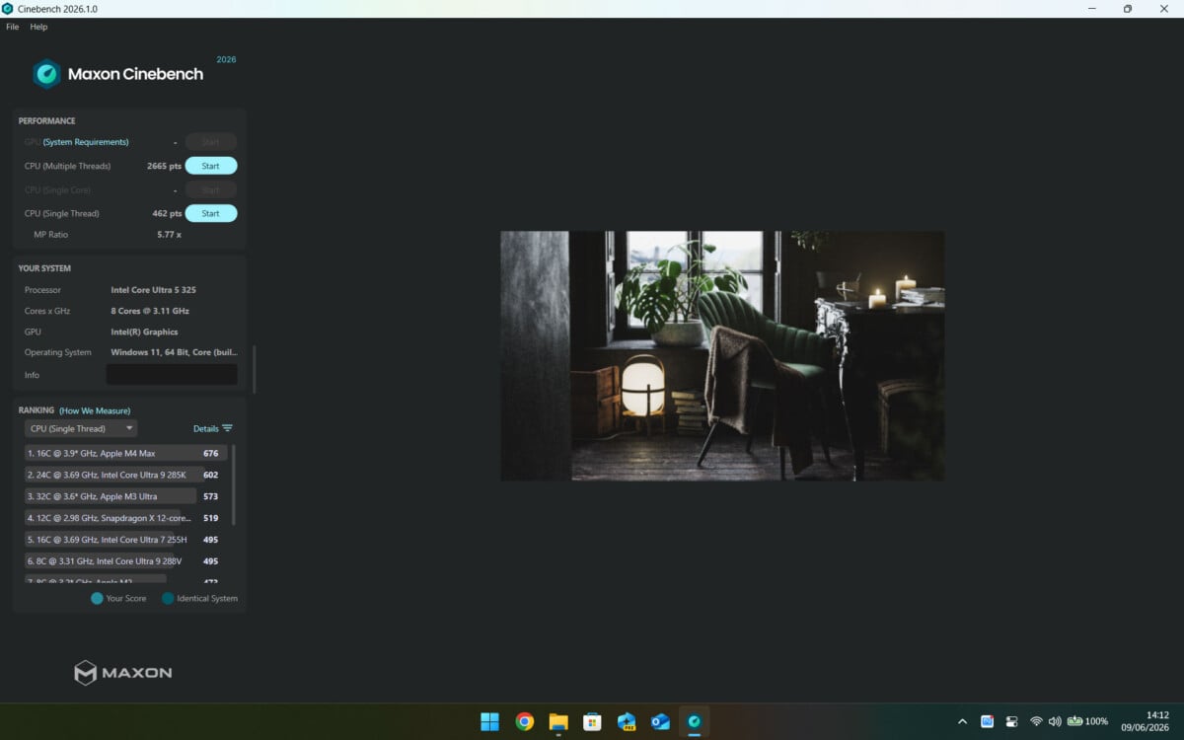The width and height of the screenshot is (1184, 740).
Task: Click the ranking list scrollbar
Action: point(234,484)
